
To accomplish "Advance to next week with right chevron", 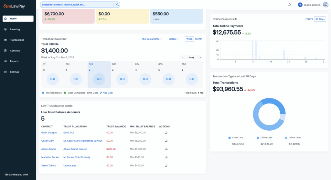I will coord(200,57).
